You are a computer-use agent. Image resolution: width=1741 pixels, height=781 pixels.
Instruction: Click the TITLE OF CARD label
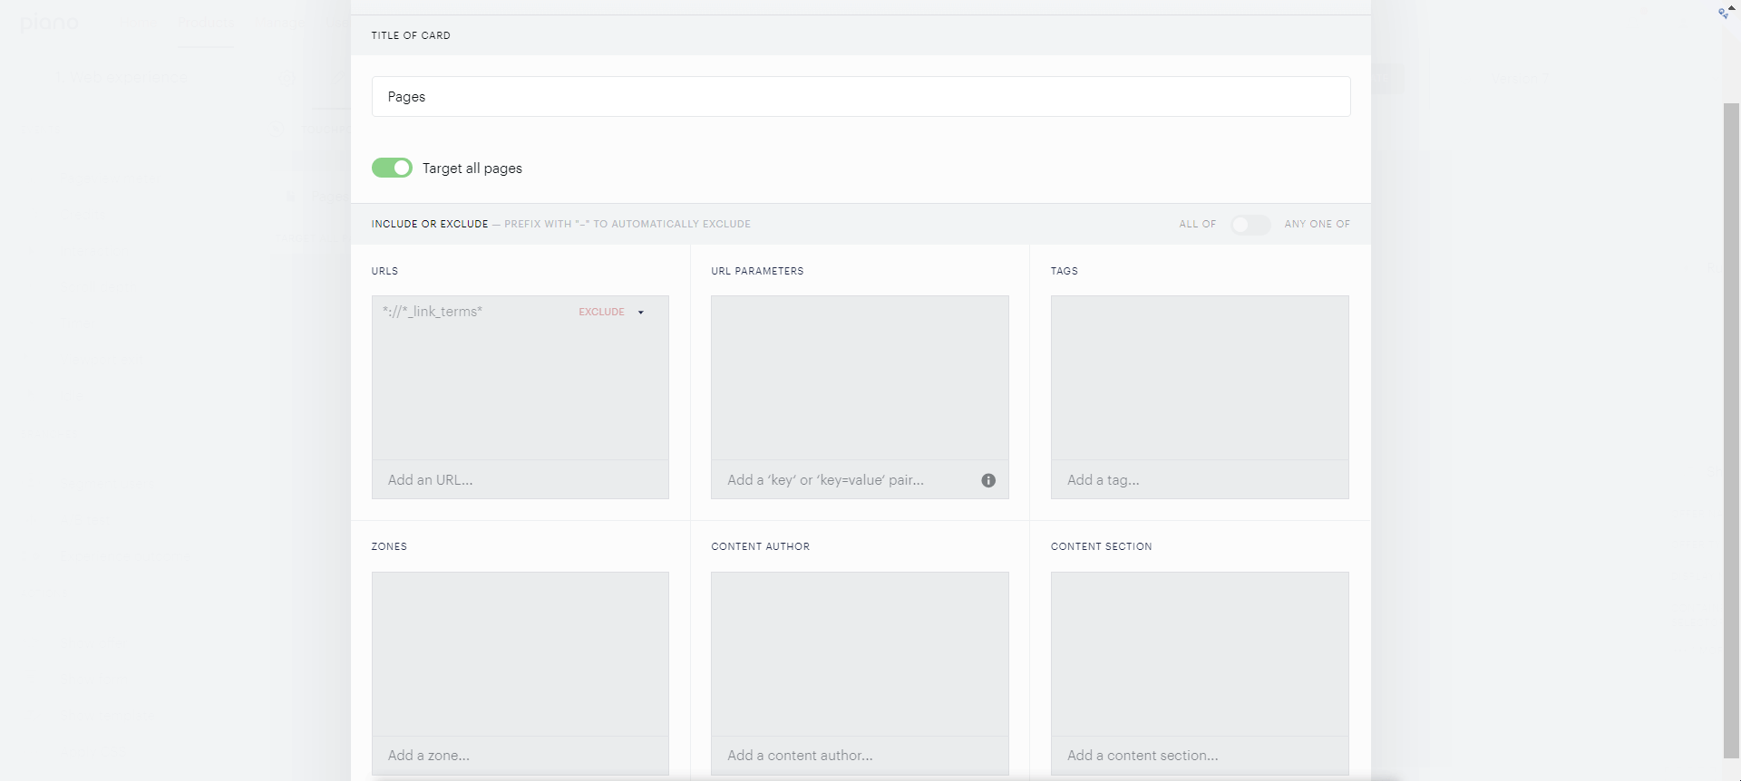410,36
